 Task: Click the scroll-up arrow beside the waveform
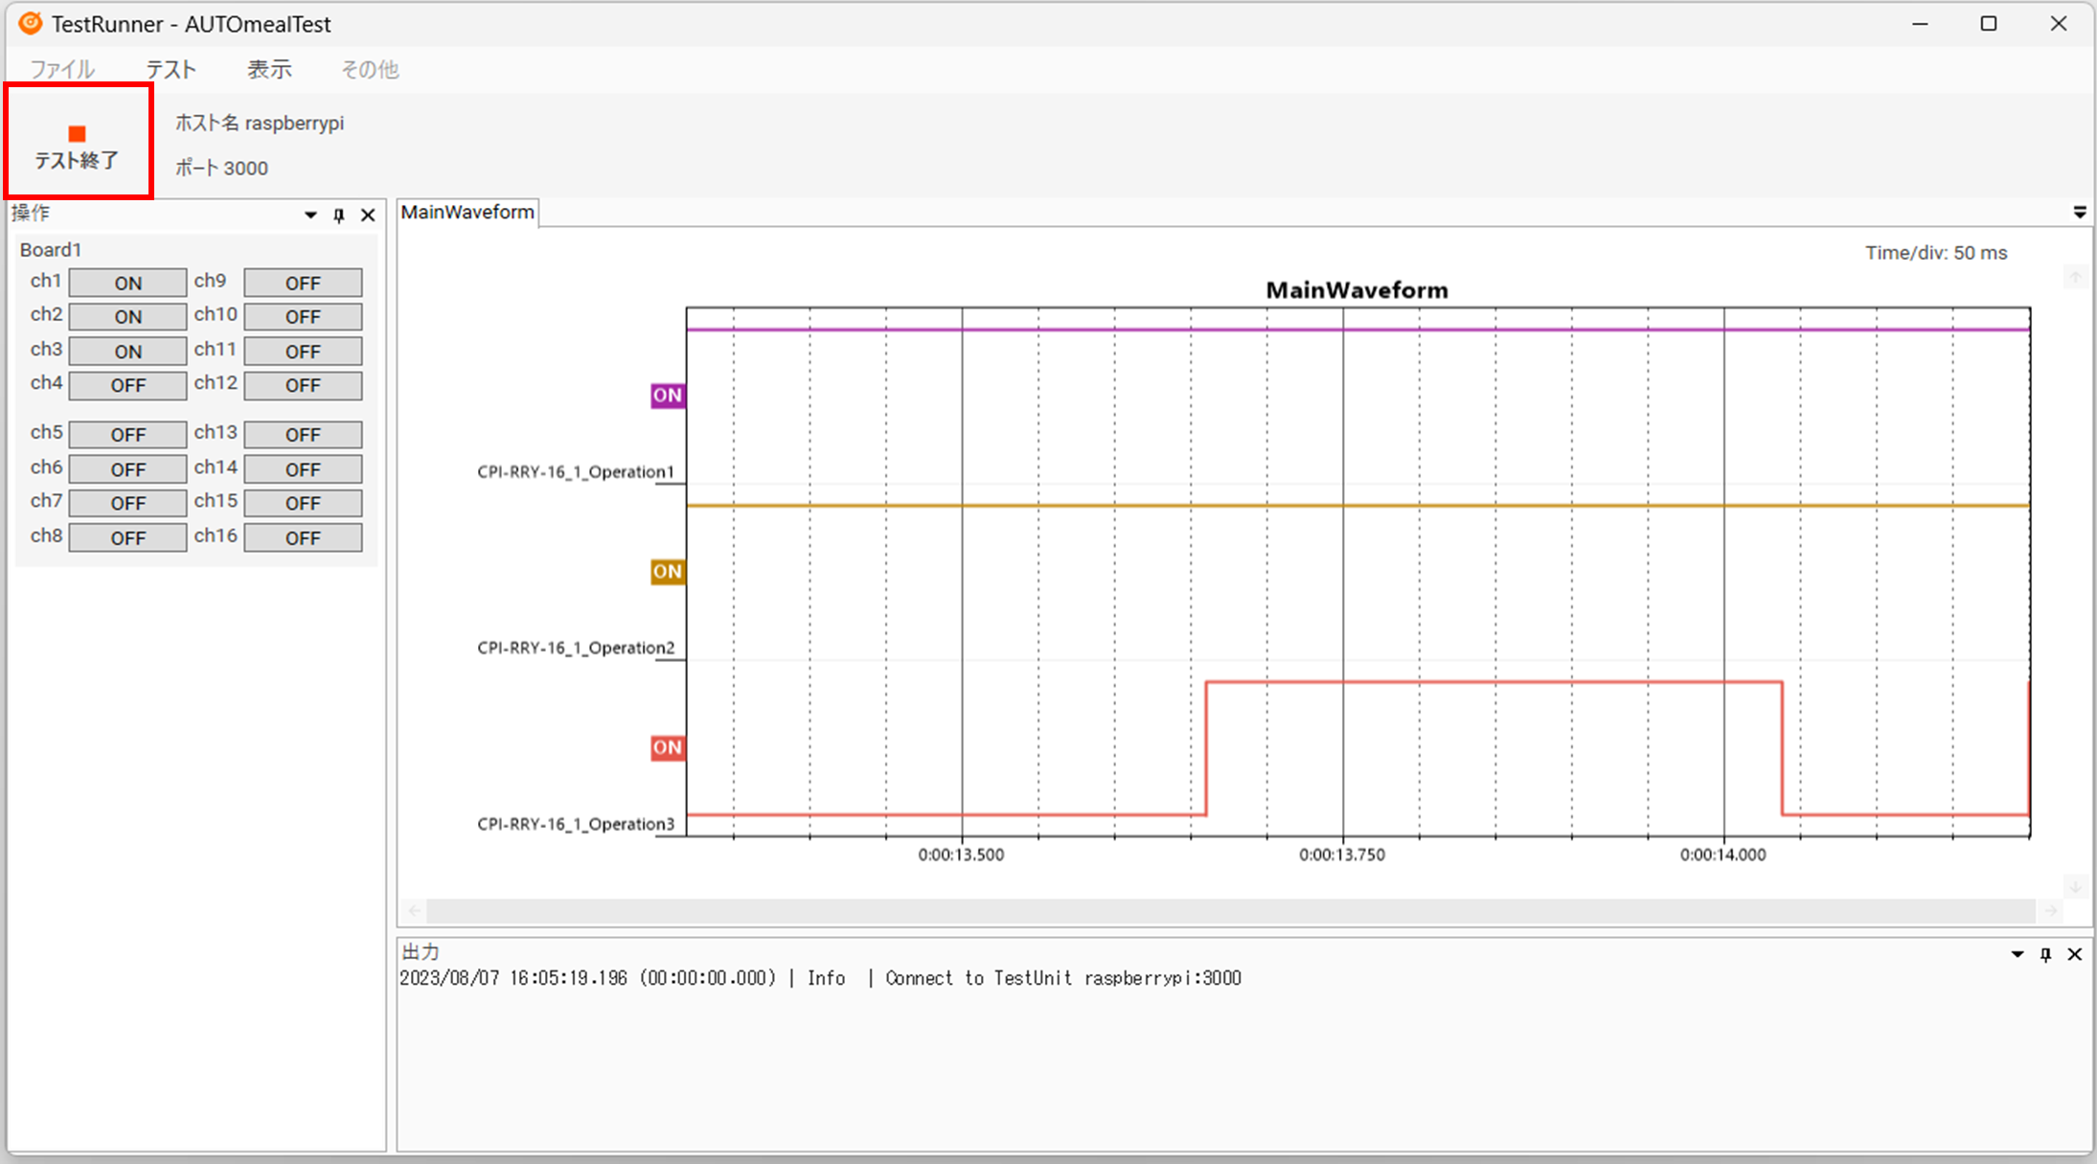2075,277
